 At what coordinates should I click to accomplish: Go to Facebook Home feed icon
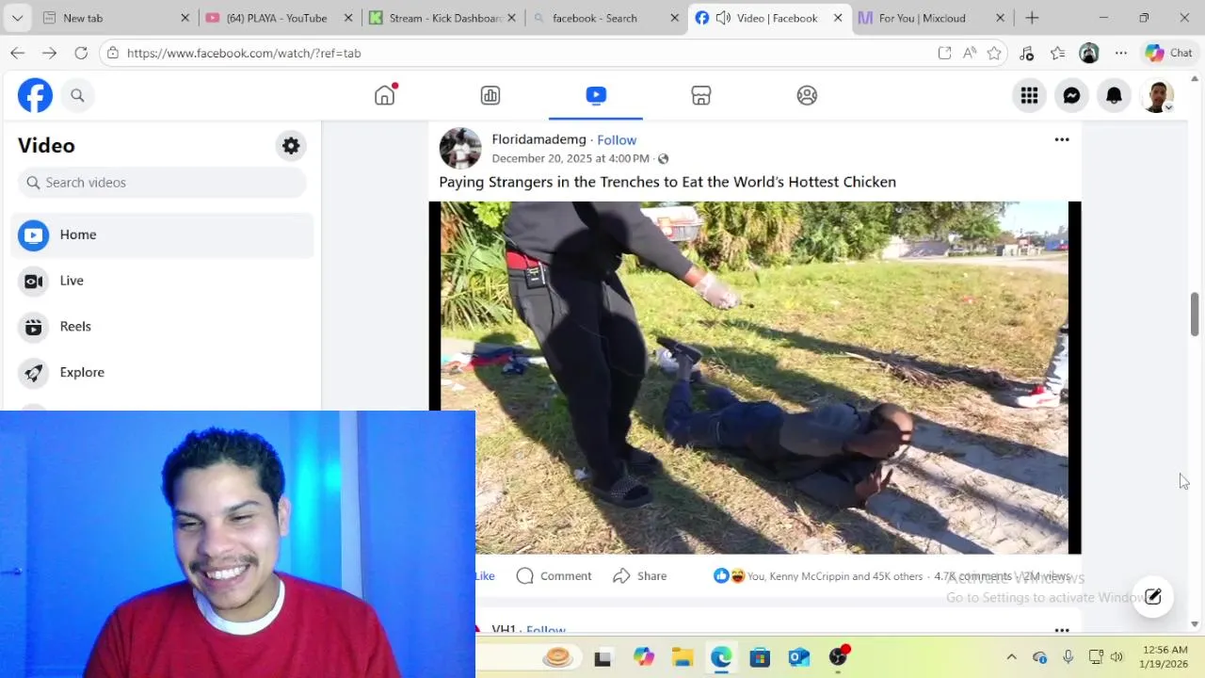pos(384,95)
